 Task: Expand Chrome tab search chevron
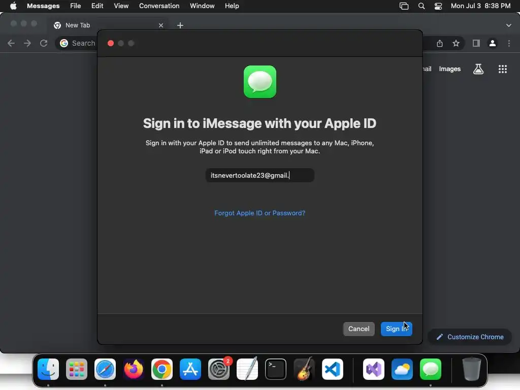[x=509, y=25]
